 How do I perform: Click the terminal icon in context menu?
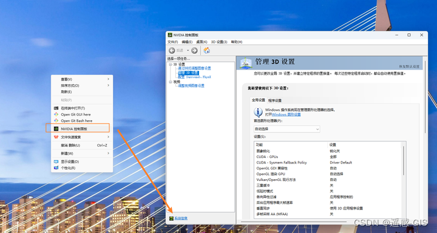click(56, 108)
